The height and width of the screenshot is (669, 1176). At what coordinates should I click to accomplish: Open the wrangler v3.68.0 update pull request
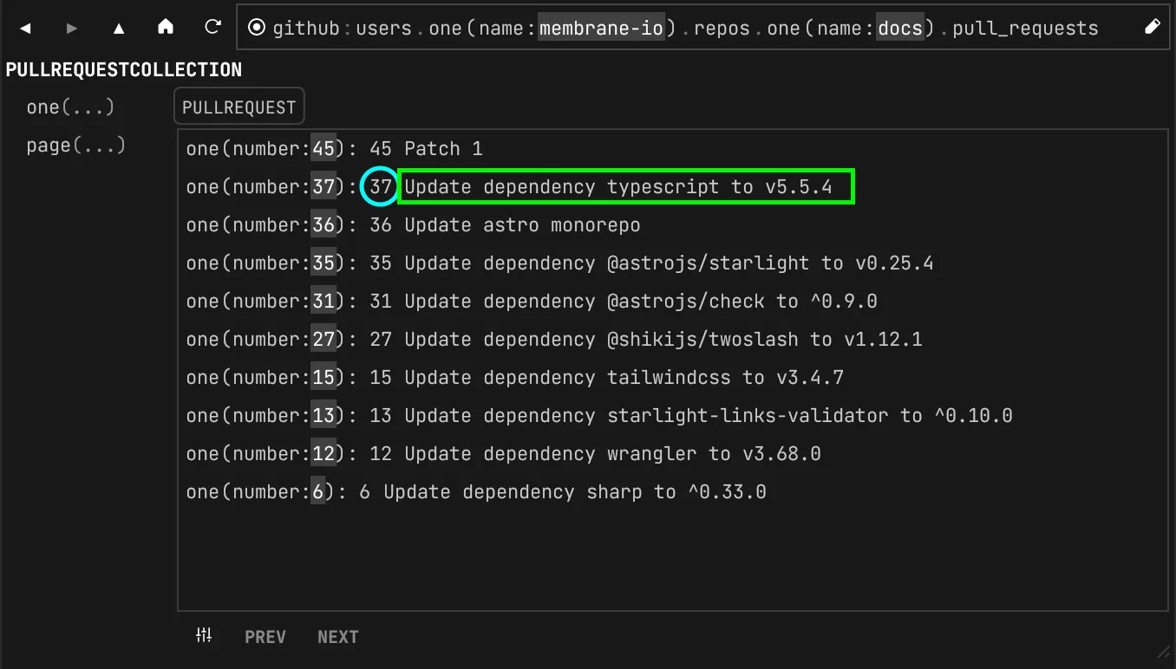click(x=611, y=454)
